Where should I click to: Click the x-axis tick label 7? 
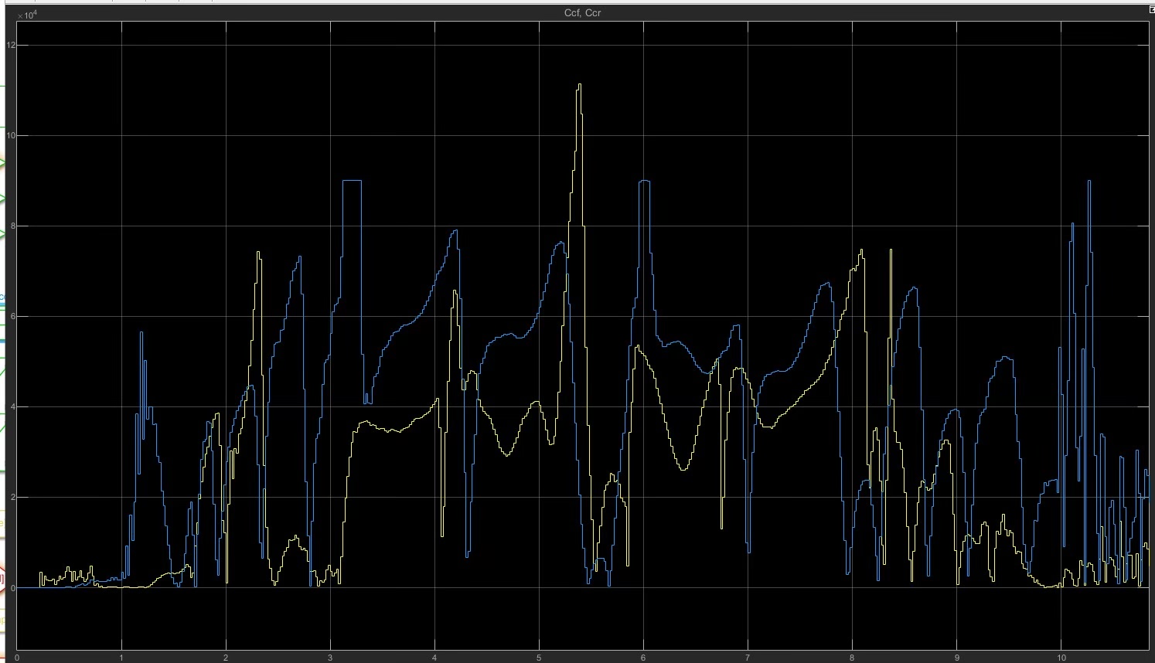(x=748, y=658)
